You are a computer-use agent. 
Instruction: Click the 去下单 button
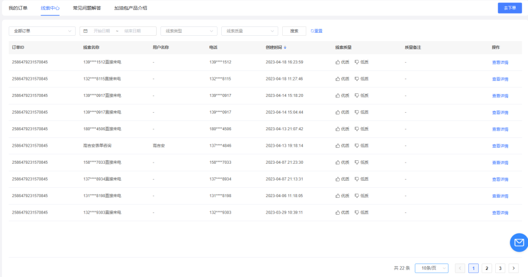pyautogui.click(x=509, y=8)
